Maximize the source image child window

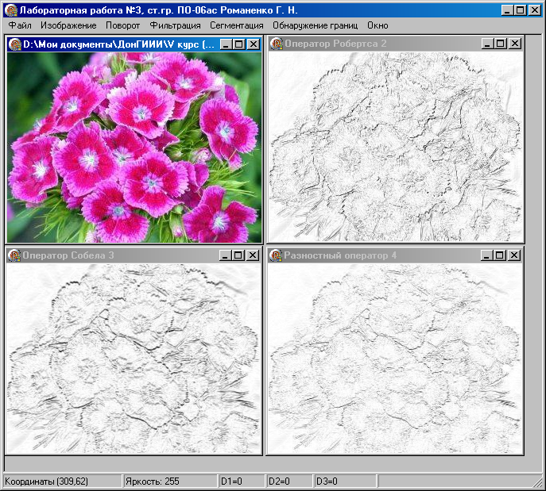pyautogui.click(x=239, y=44)
